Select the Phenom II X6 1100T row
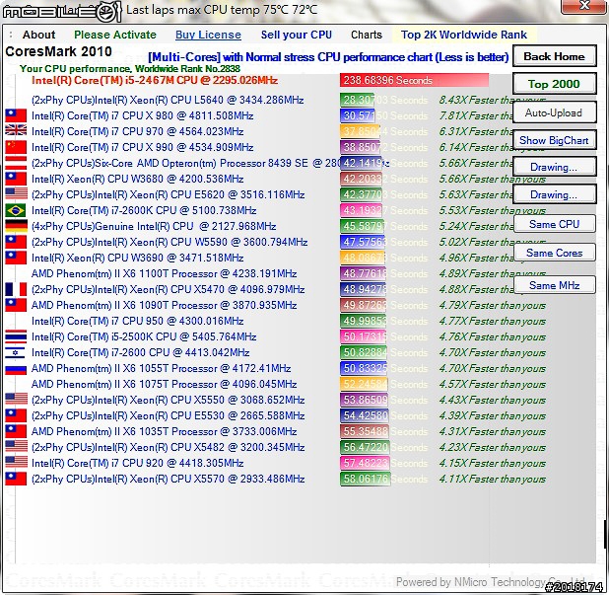This screenshot has width=609, height=595. click(164, 273)
